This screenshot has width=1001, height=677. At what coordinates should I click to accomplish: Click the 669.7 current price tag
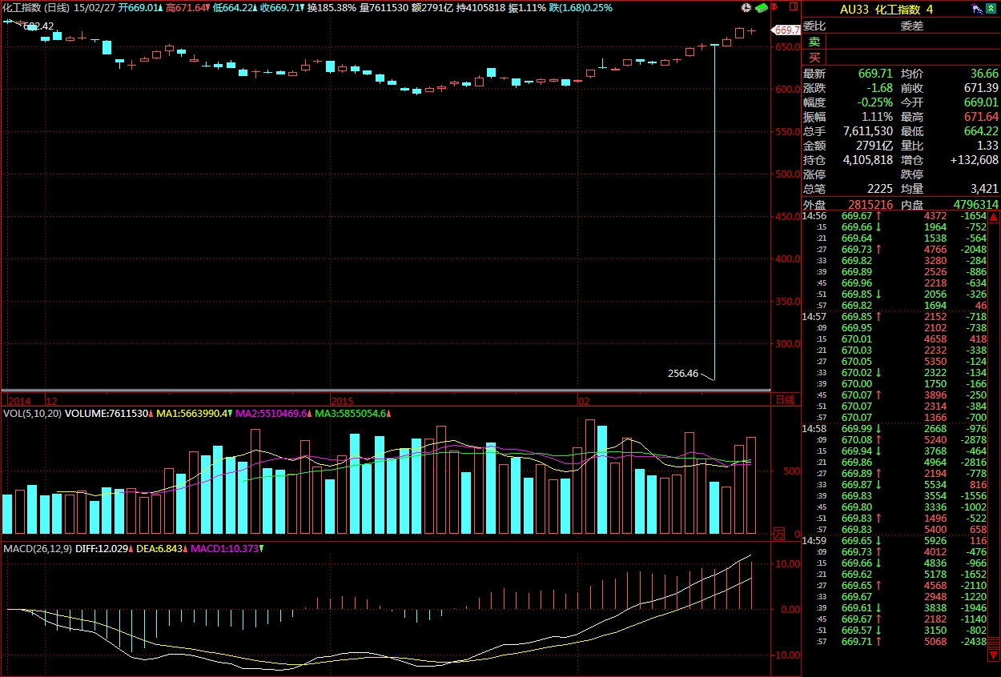click(x=786, y=30)
